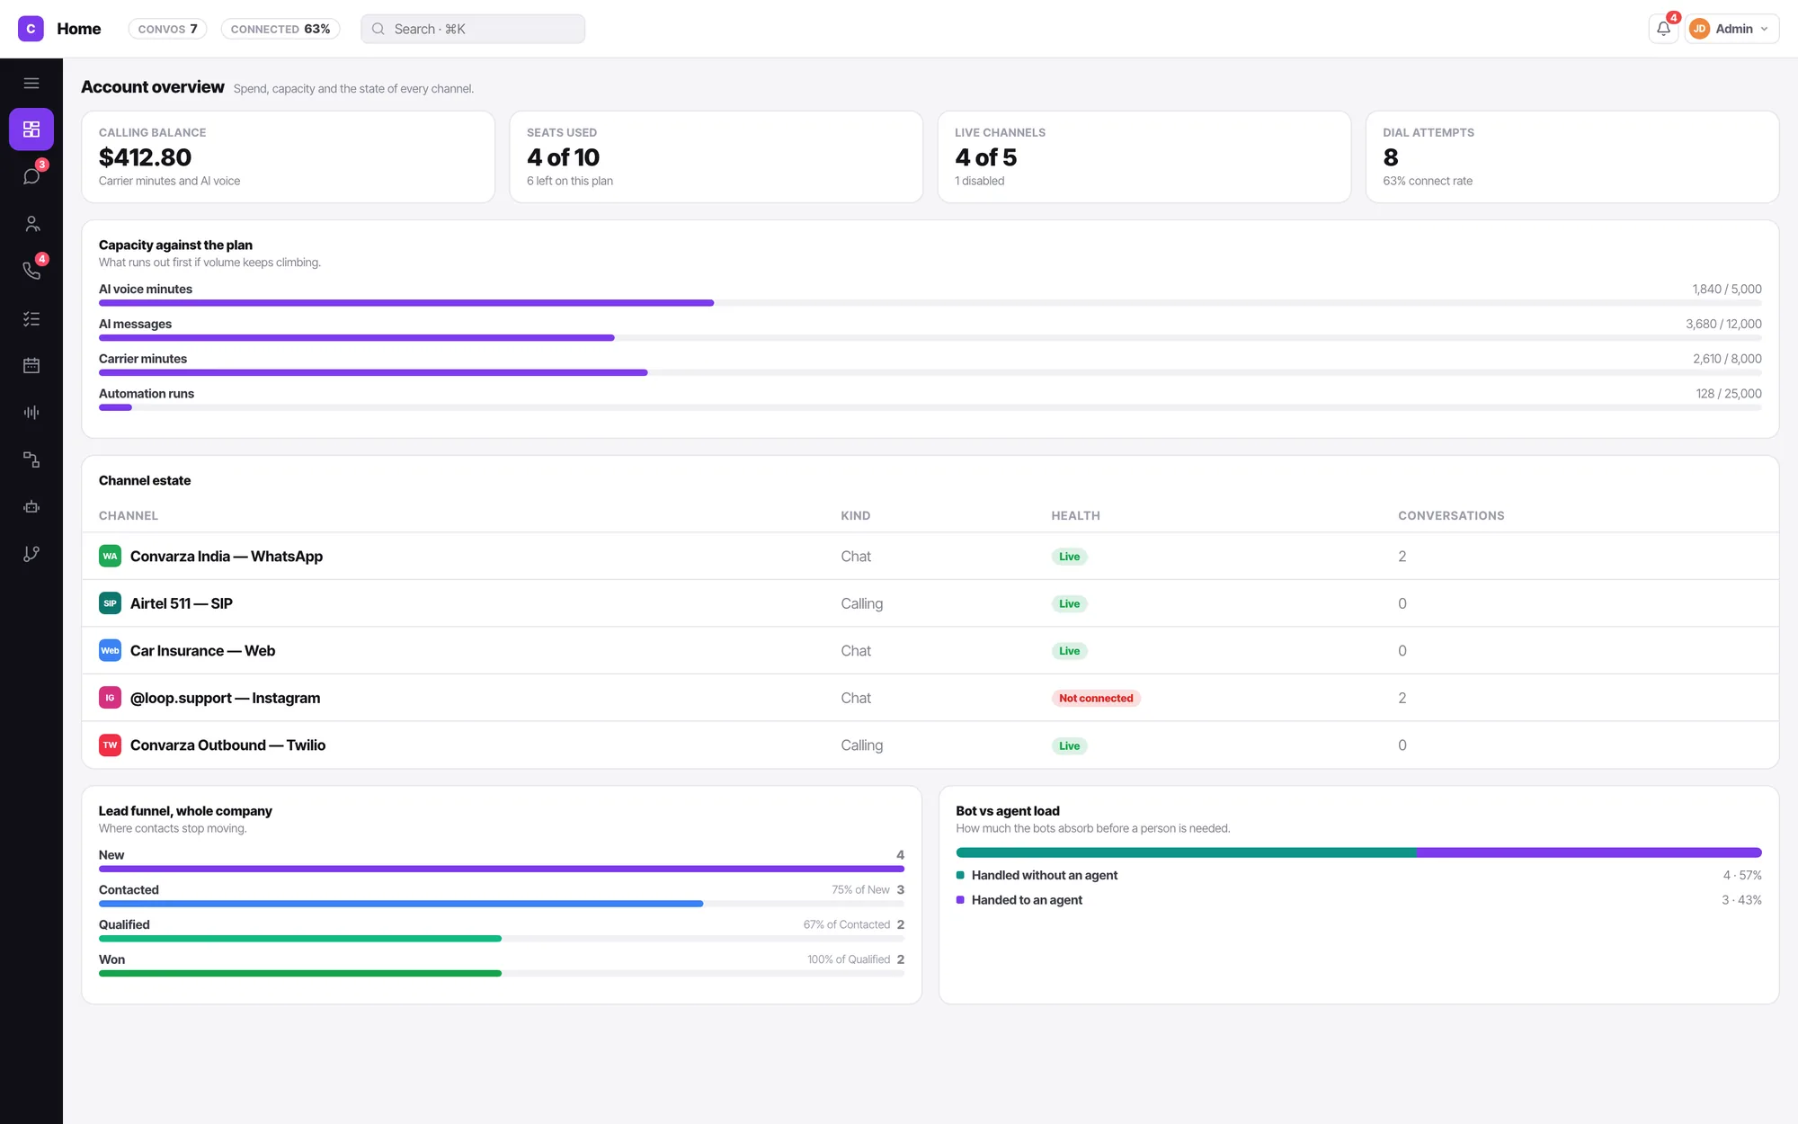Open the Seats Used card
Screen dimensions: 1798x1124
716,156
